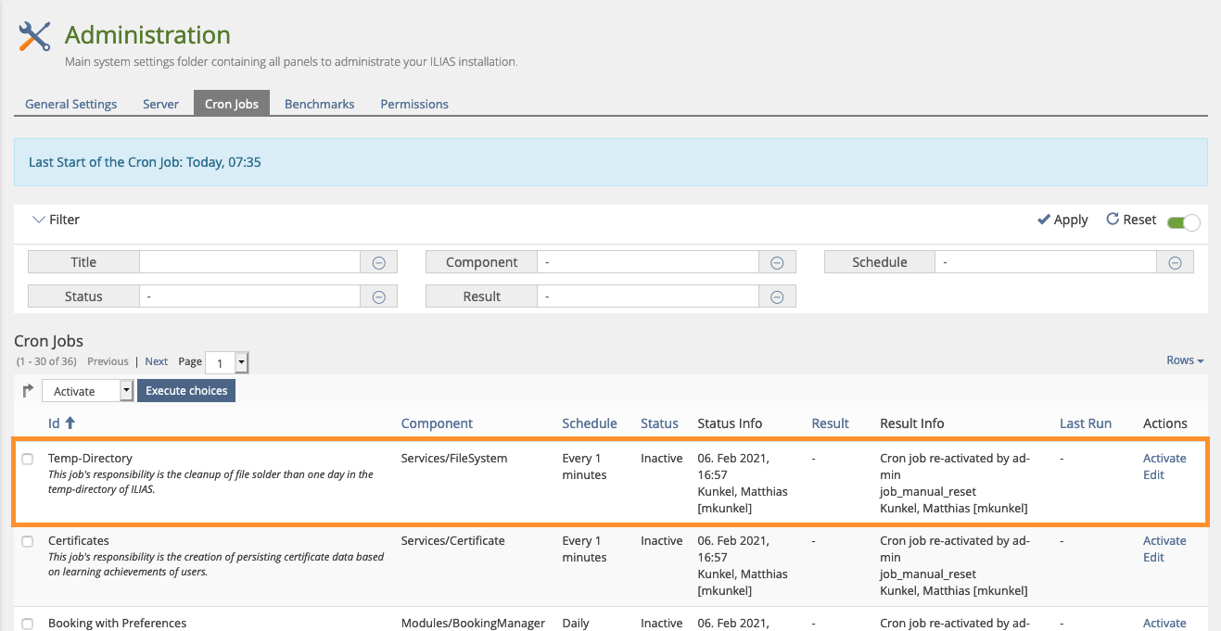Switch to the Benchmarks tab
The width and height of the screenshot is (1221, 631).
319,104
